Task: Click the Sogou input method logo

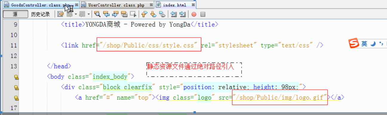Action: point(354,44)
